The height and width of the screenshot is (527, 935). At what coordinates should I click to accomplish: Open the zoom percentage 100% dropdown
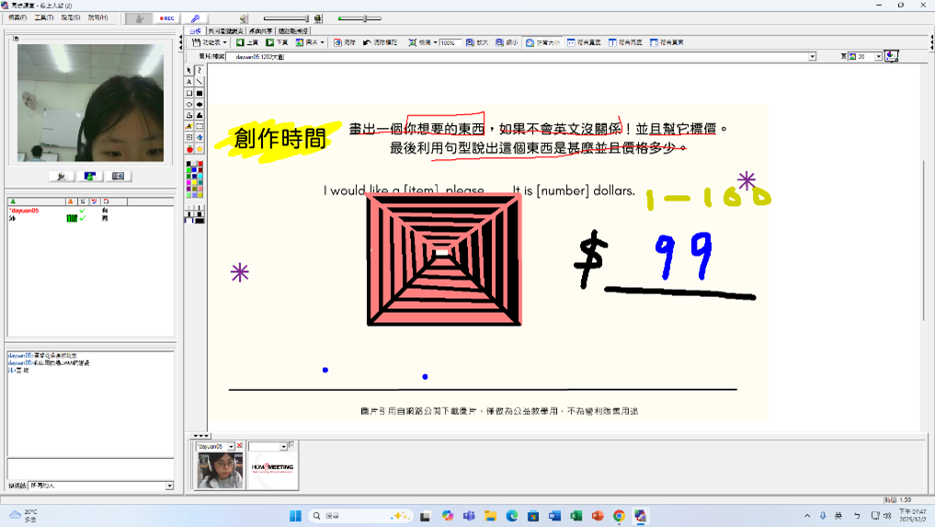click(x=450, y=42)
